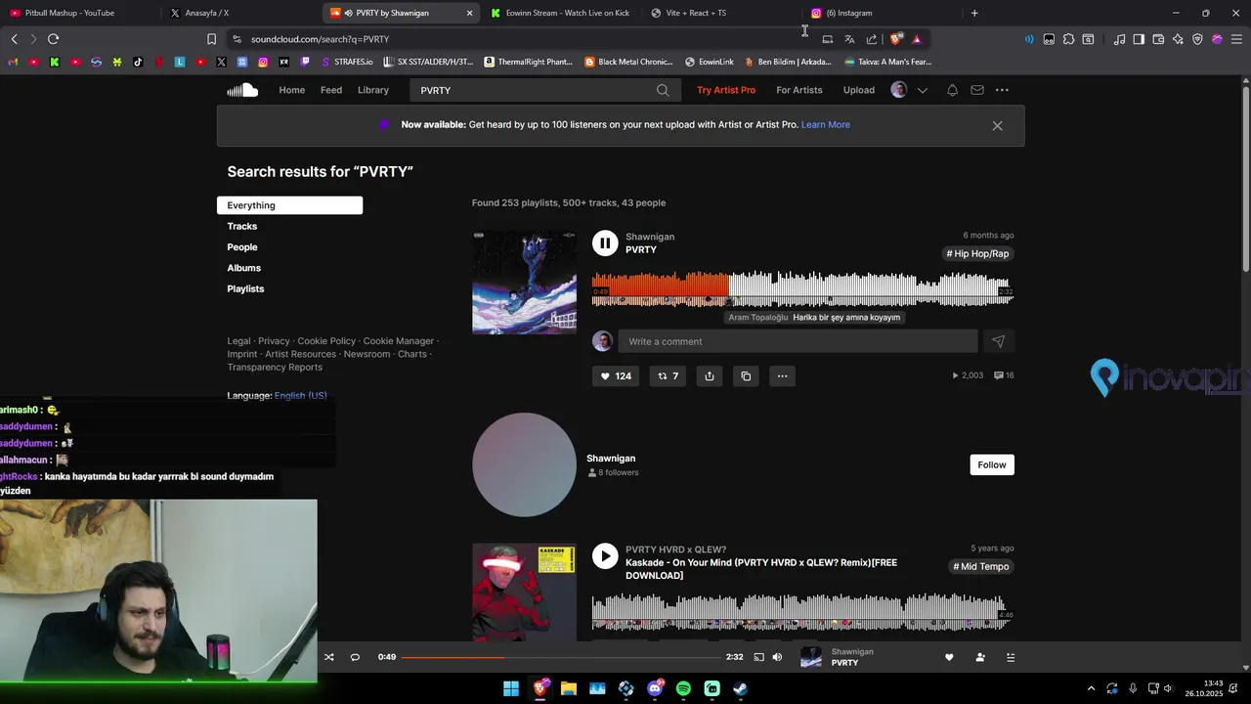Image resolution: width=1251 pixels, height=704 pixels.
Task: Seek in the bottom player progress bar
Action: (561, 657)
